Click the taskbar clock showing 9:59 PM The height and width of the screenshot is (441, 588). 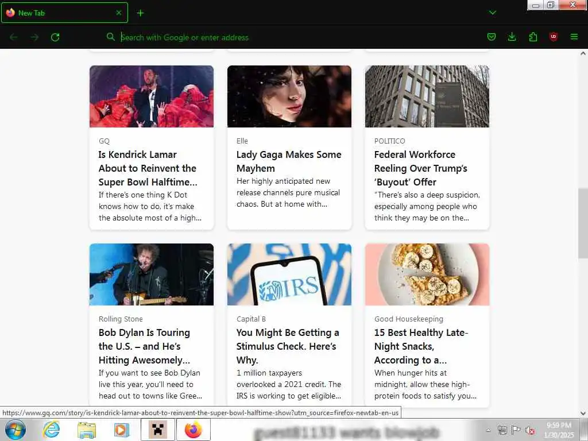pyautogui.click(x=559, y=430)
